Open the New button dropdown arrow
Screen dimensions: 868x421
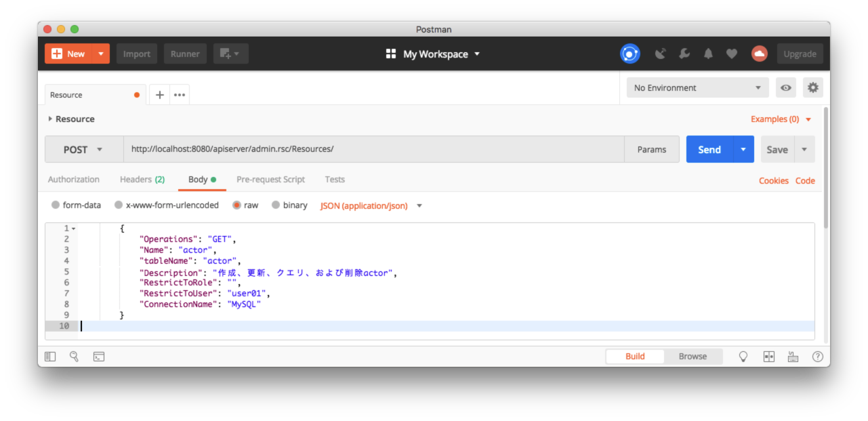(x=101, y=54)
